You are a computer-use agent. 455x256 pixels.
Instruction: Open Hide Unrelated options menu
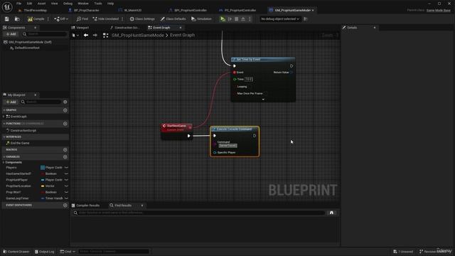pos(122,19)
